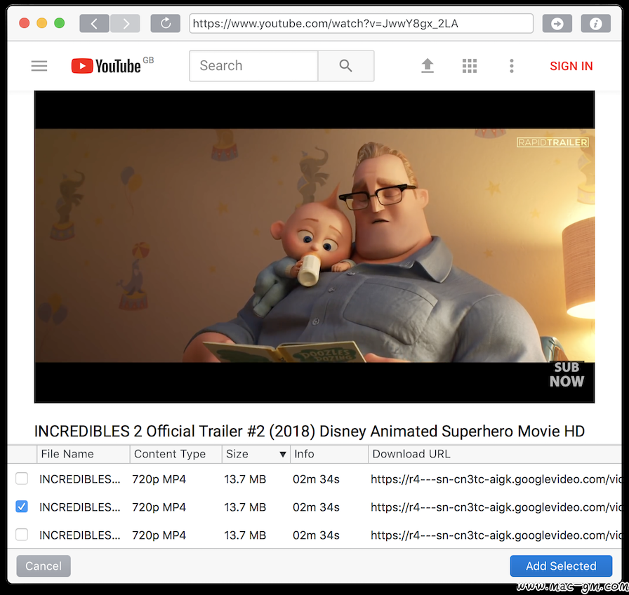Click the second row's INCREDIBLES... file name

point(80,507)
